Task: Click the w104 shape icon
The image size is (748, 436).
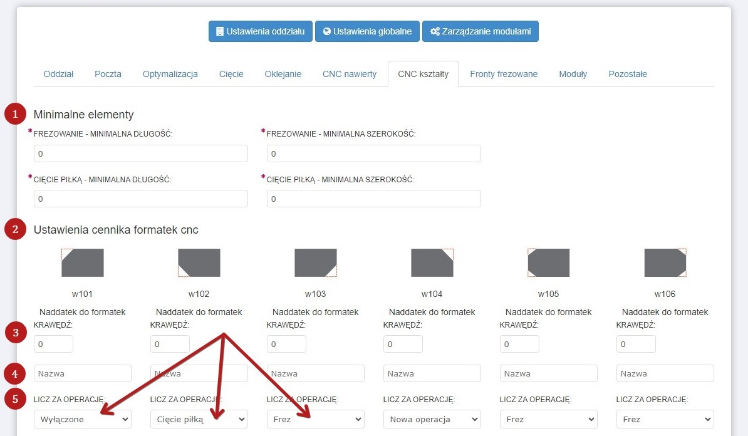Action: coord(432,262)
